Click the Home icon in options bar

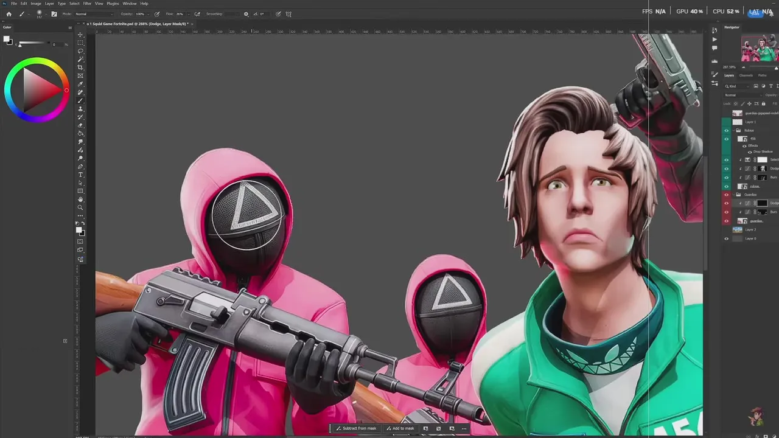click(9, 14)
